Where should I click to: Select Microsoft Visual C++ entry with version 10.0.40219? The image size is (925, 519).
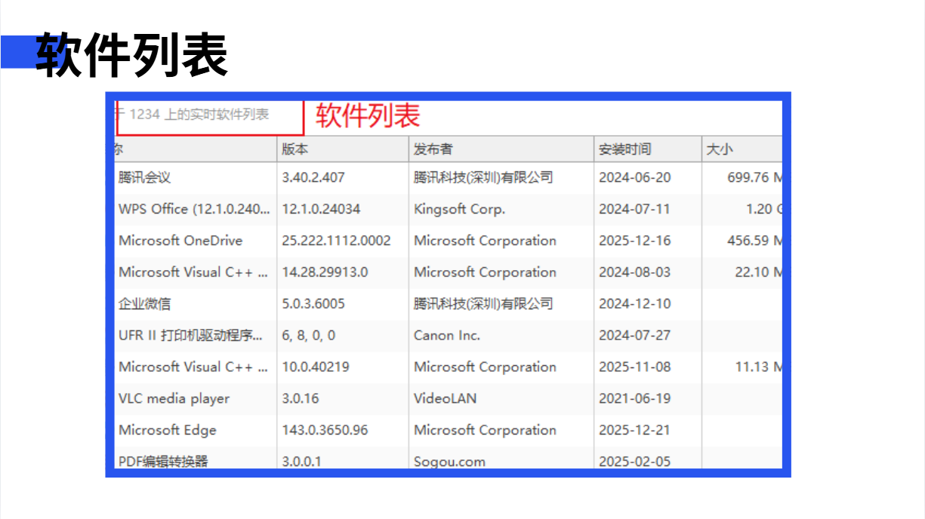pos(193,367)
